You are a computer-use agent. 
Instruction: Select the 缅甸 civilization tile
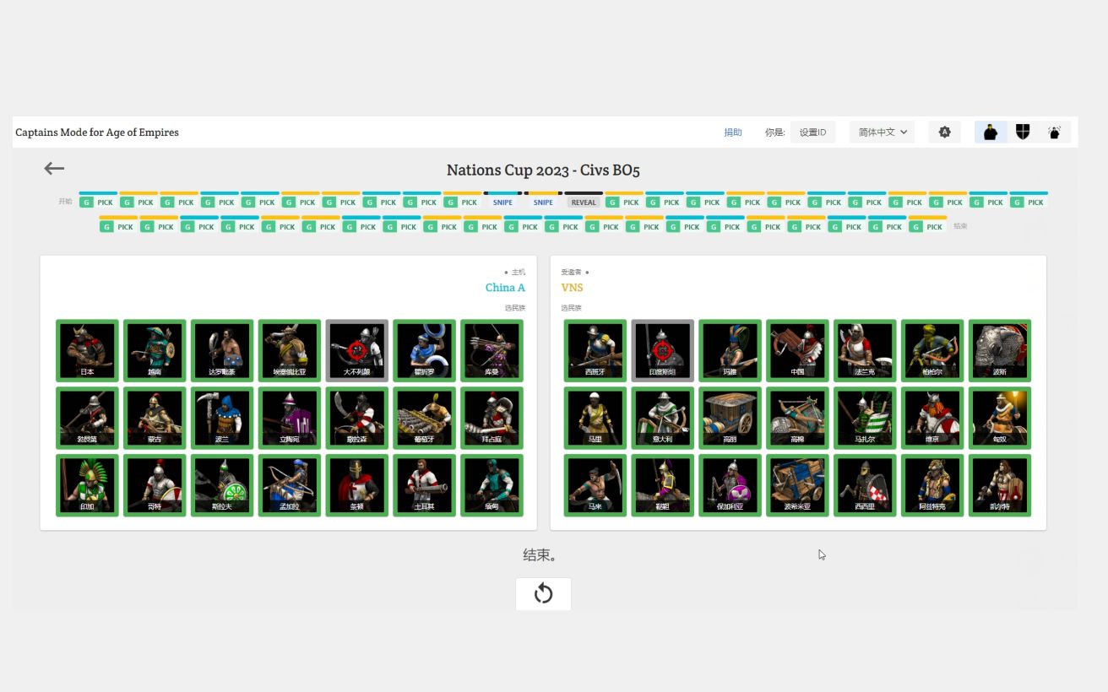click(492, 485)
